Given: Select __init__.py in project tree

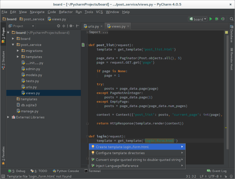Looking at the screenshot, I should tap(33, 63).
